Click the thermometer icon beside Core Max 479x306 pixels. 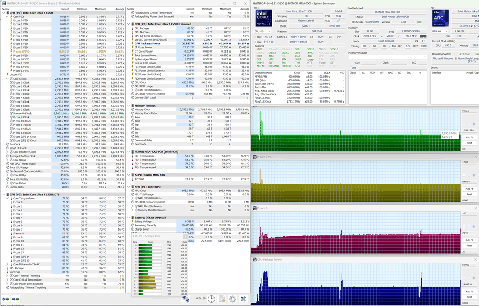tap(8, 272)
